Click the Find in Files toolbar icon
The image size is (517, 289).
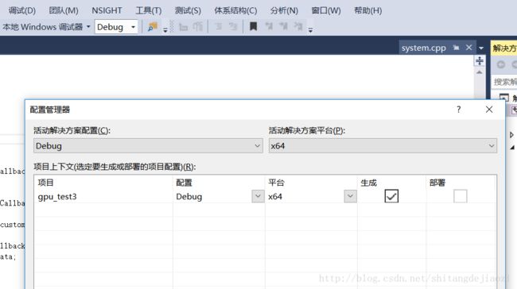click(x=153, y=27)
